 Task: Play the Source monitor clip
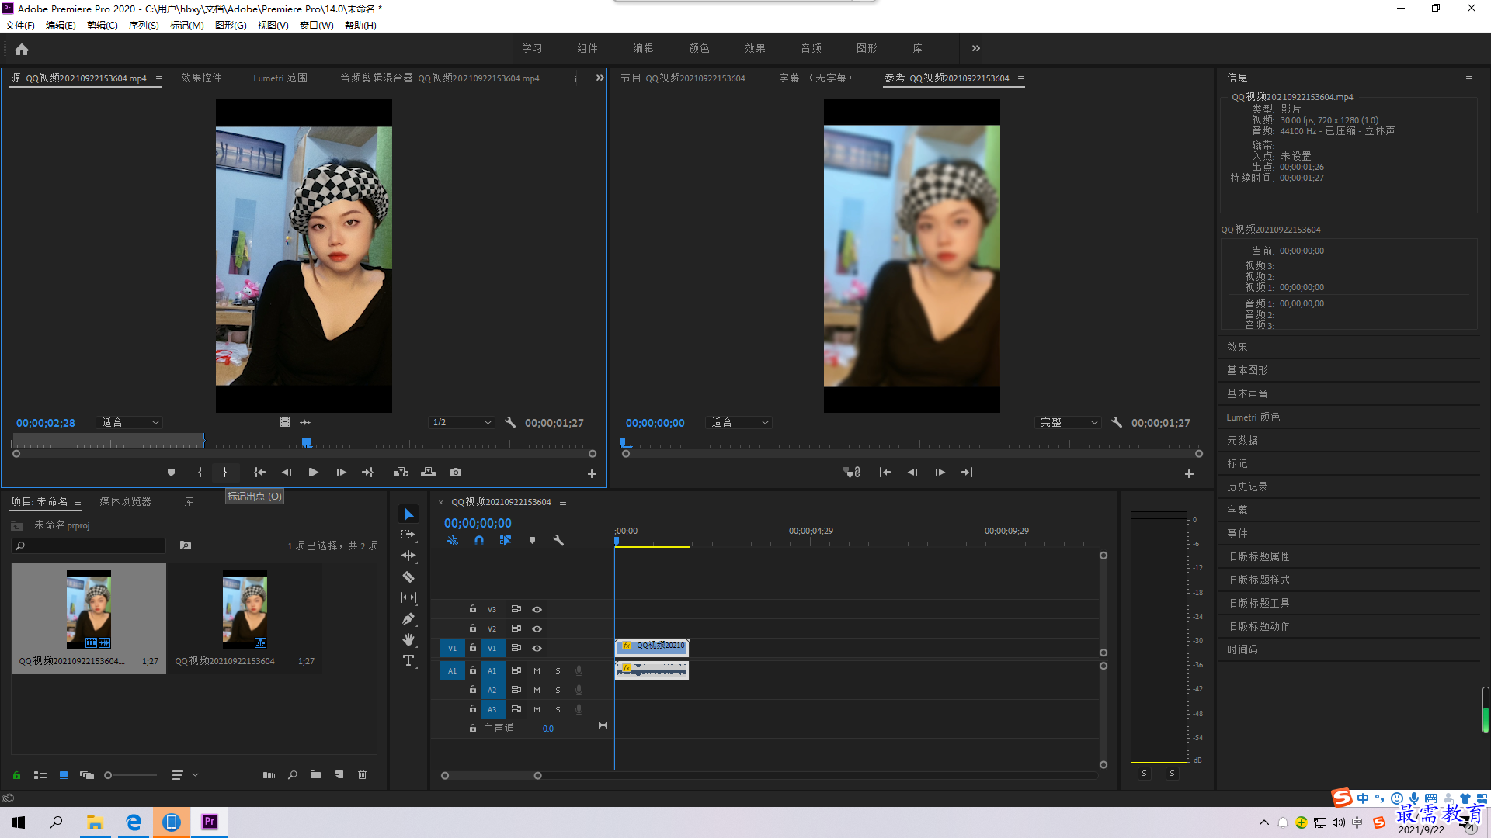click(x=313, y=473)
